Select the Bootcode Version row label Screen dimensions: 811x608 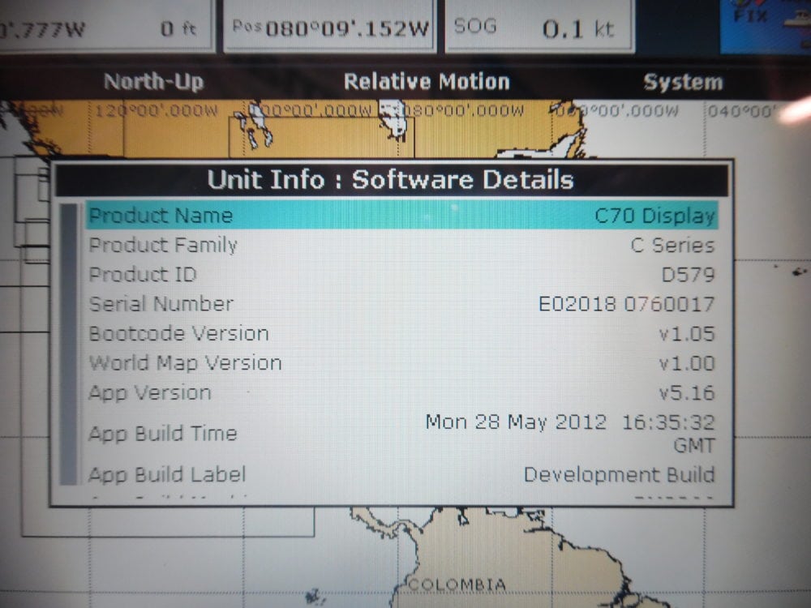click(x=178, y=333)
